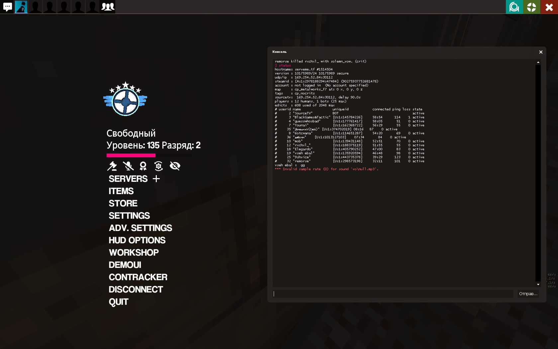Click the green crosshair icon top right
The width and height of the screenshot is (558, 349).
pos(531,7)
